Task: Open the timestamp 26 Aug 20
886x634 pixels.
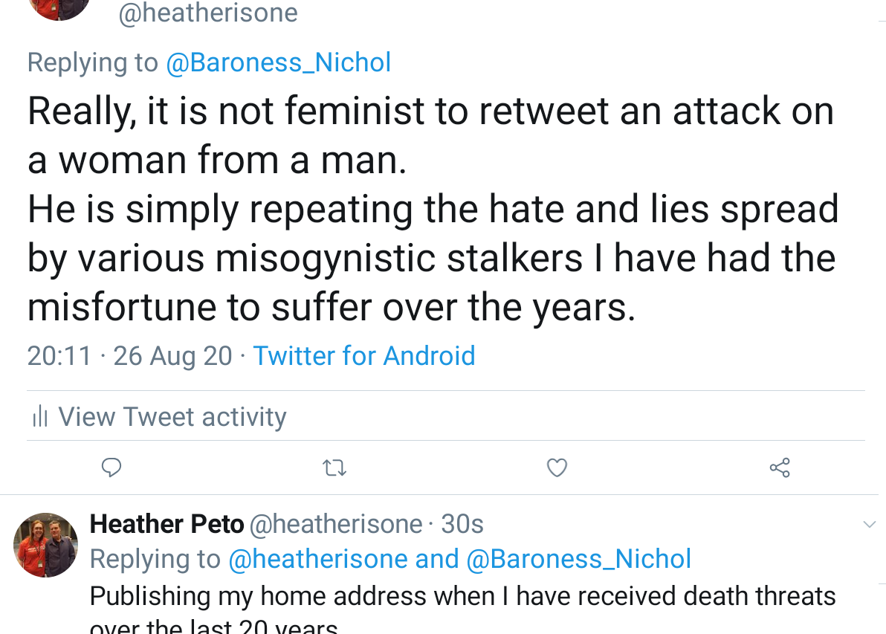Action: [x=172, y=355]
